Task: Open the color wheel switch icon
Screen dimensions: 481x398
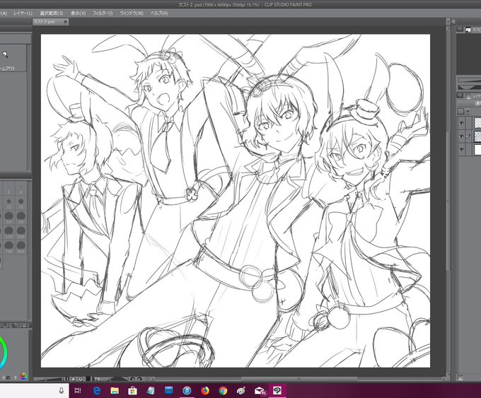Action: click(x=23, y=376)
